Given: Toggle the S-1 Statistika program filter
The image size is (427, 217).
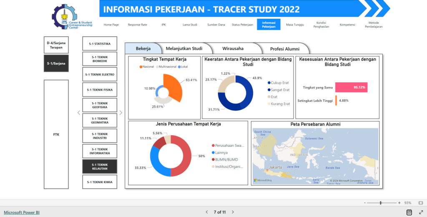Looking at the screenshot, I should point(100,43).
